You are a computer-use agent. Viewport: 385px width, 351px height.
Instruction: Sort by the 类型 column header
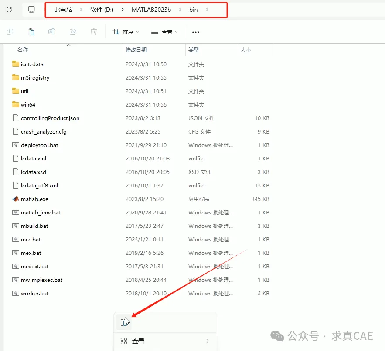(x=194, y=50)
